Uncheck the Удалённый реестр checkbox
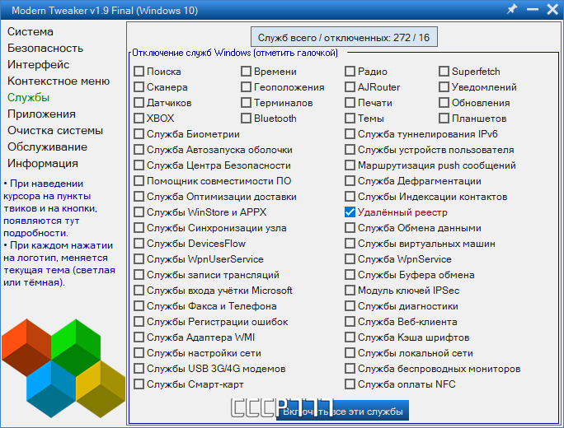 coord(350,212)
